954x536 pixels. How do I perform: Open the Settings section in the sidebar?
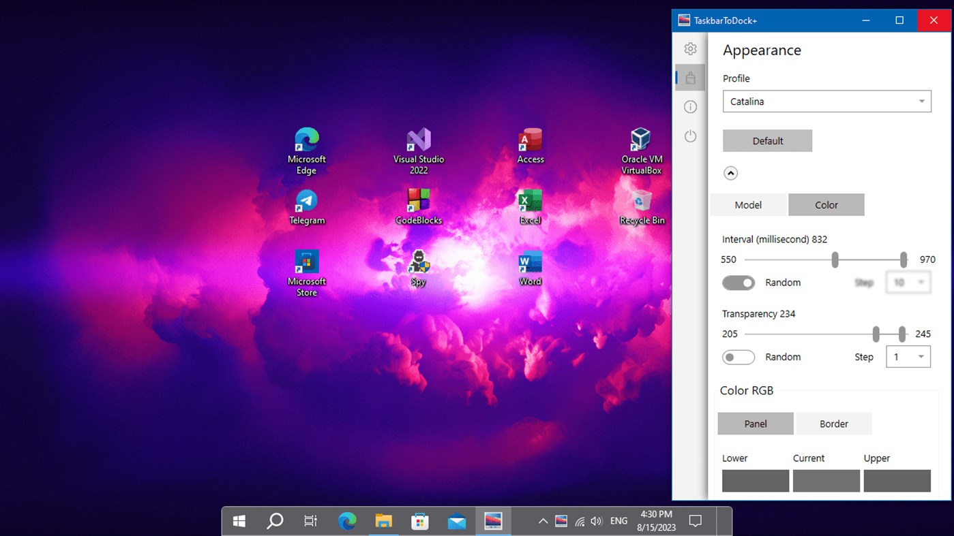point(690,48)
